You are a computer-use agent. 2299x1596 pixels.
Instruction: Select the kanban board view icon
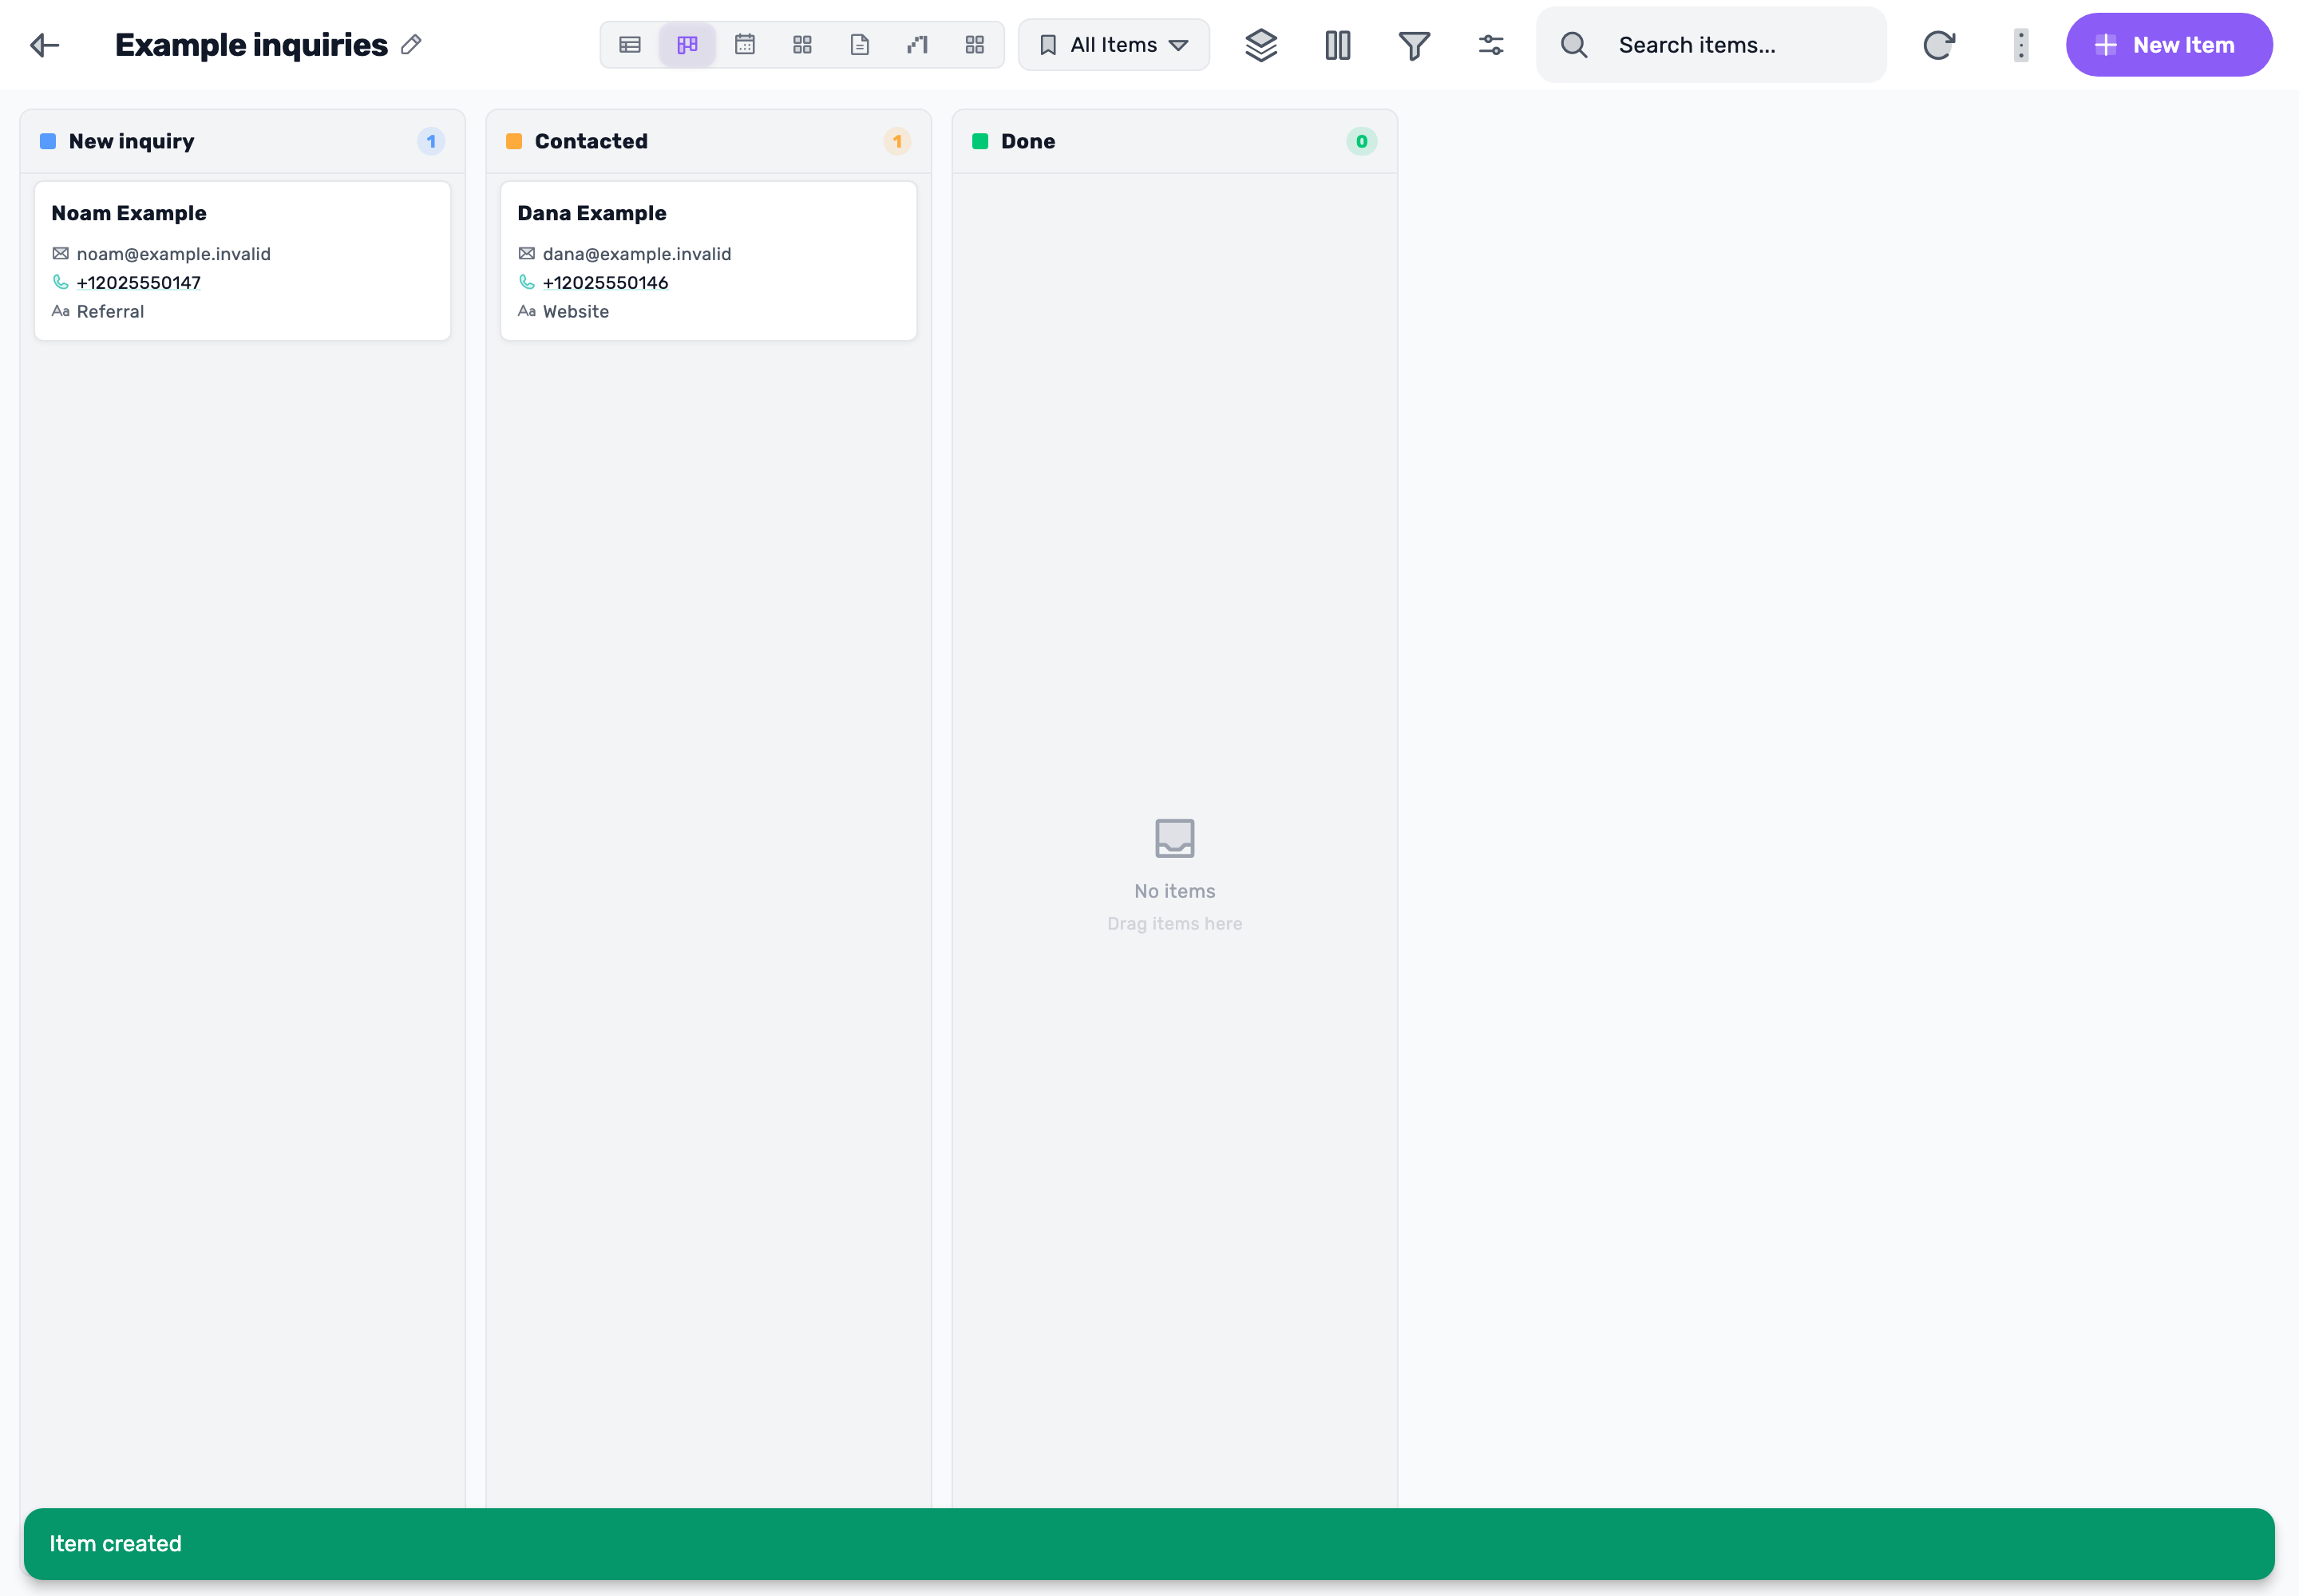point(687,45)
